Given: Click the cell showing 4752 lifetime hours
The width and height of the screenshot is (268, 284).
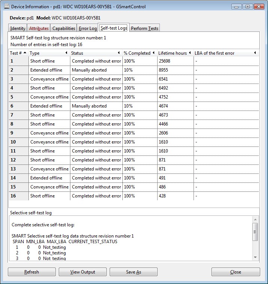Looking at the screenshot, I should pyautogui.click(x=175, y=97).
